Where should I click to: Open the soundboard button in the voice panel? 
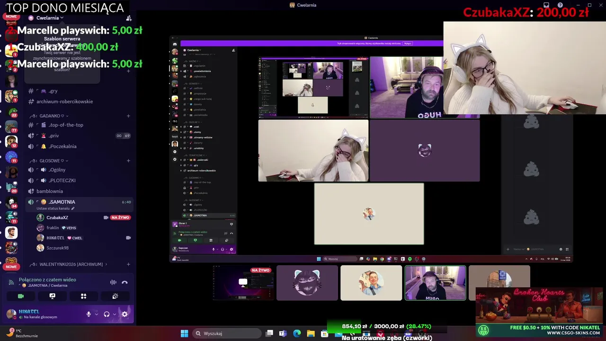tap(115, 296)
